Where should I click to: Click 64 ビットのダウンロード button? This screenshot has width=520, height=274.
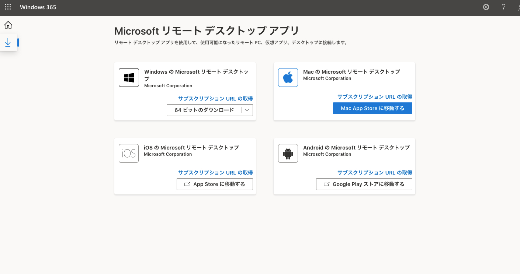[x=204, y=110]
